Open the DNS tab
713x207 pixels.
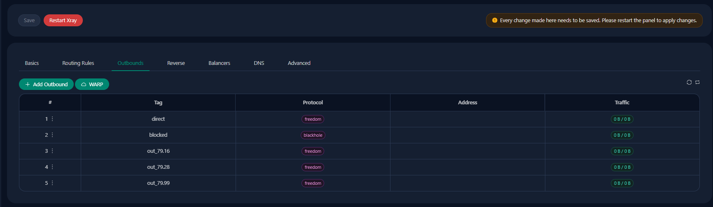(259, 63)
